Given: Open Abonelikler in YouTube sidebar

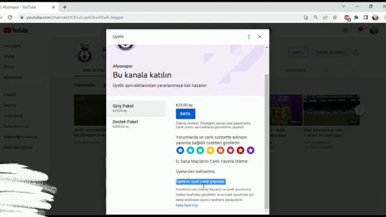Looking at the screenshot, I should 13,78.
